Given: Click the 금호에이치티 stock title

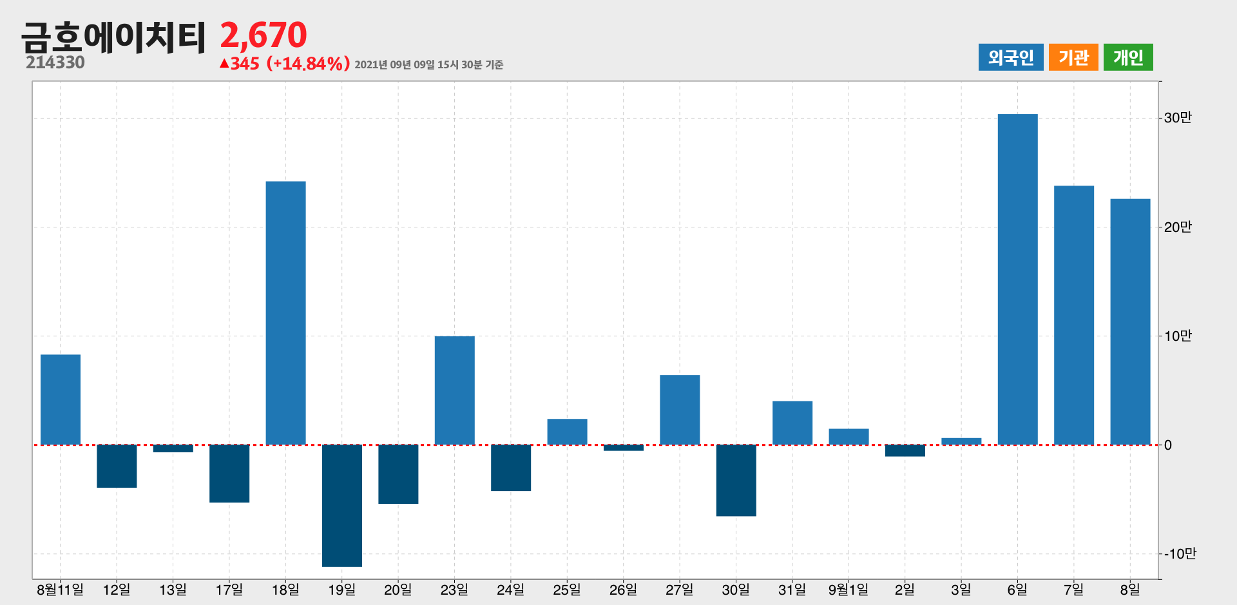Looking at the screenshot, I should pos(113,37).
